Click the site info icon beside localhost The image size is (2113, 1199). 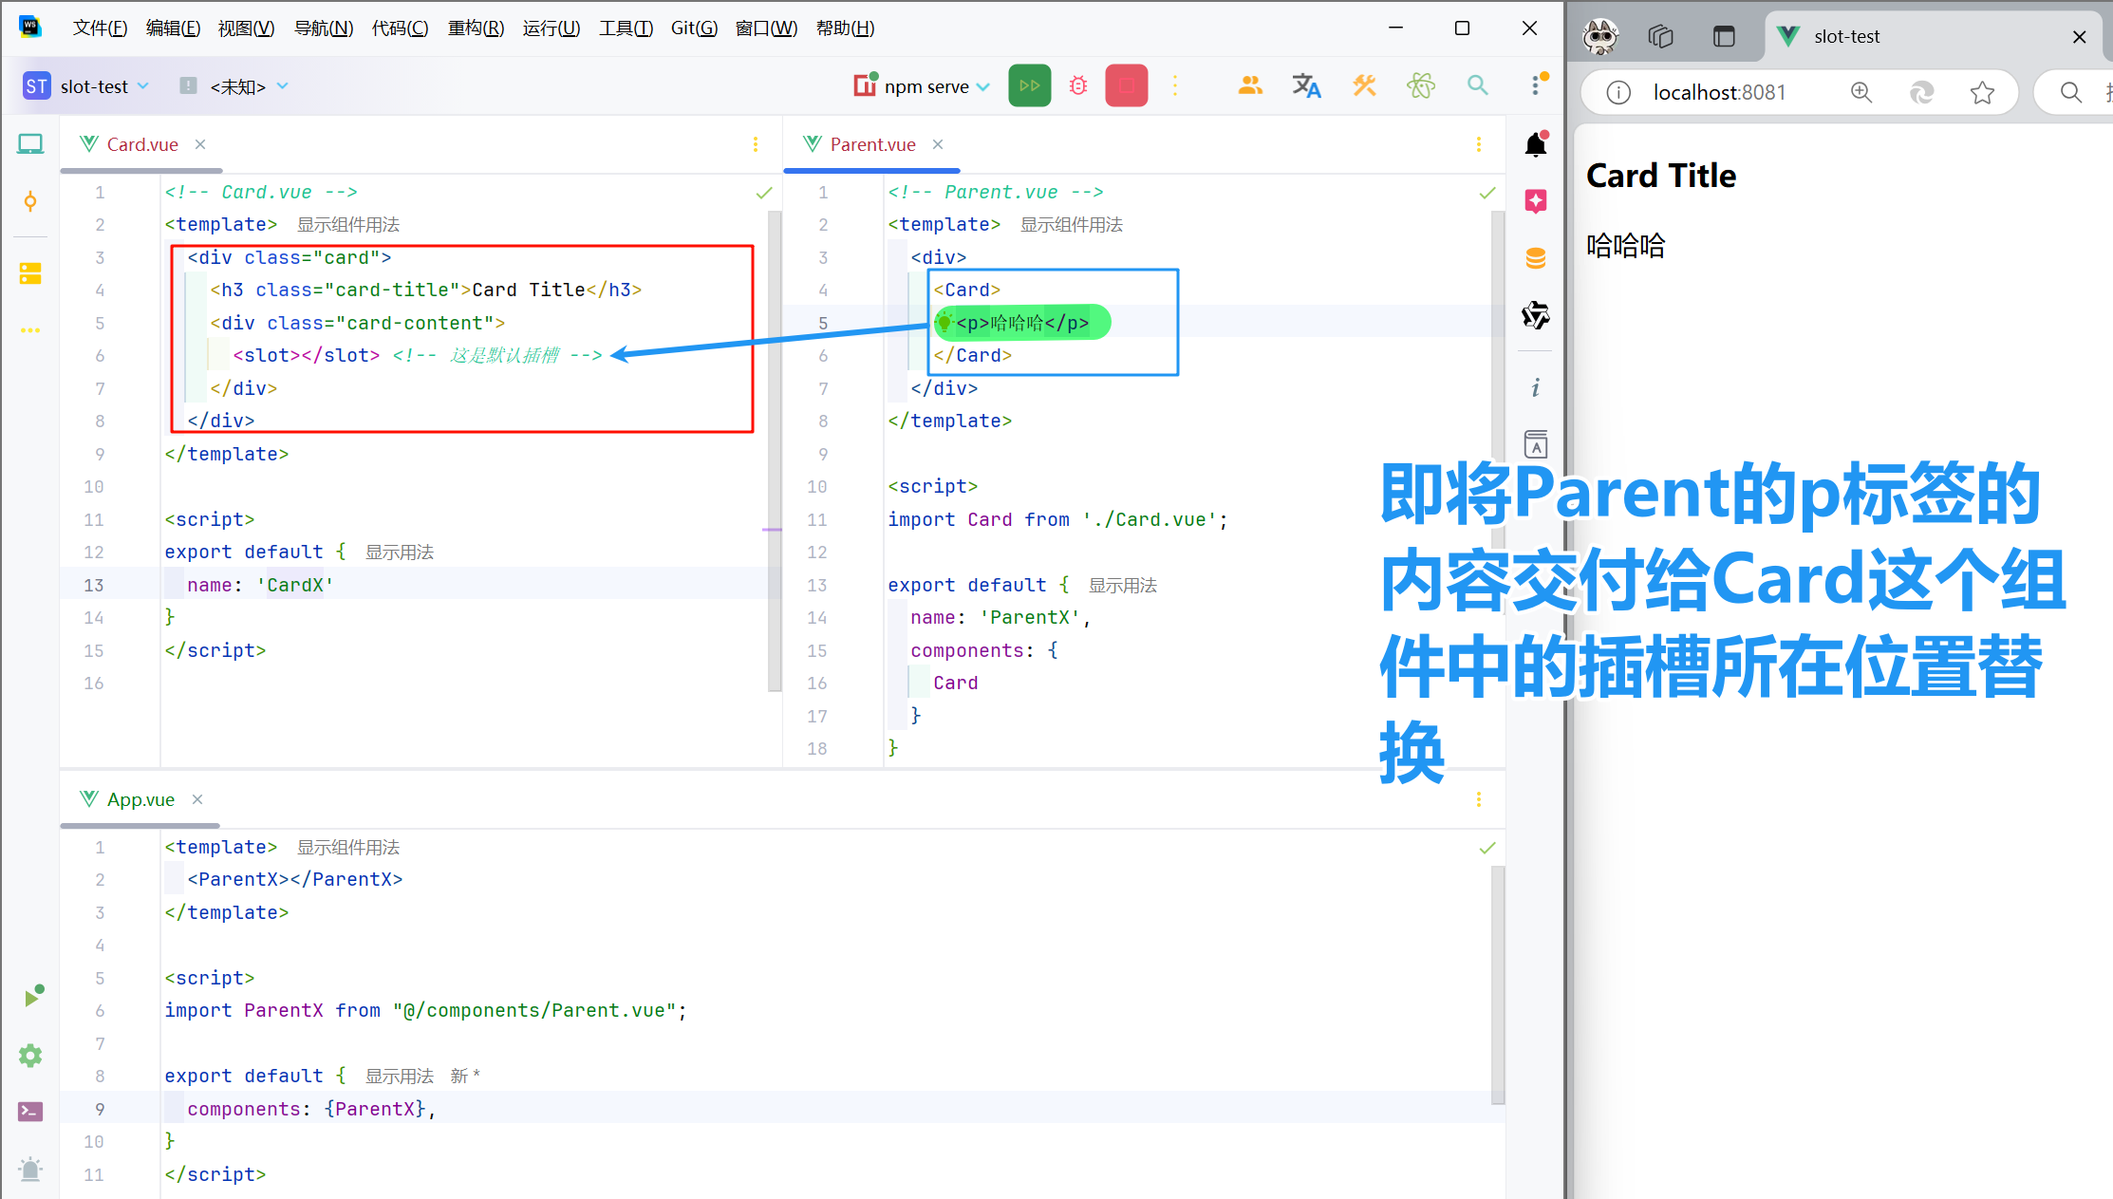point(1618,92)
